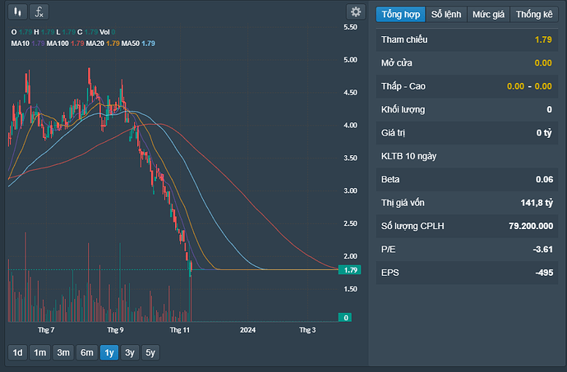Click the green volume 0 axis label

point(346,317)
